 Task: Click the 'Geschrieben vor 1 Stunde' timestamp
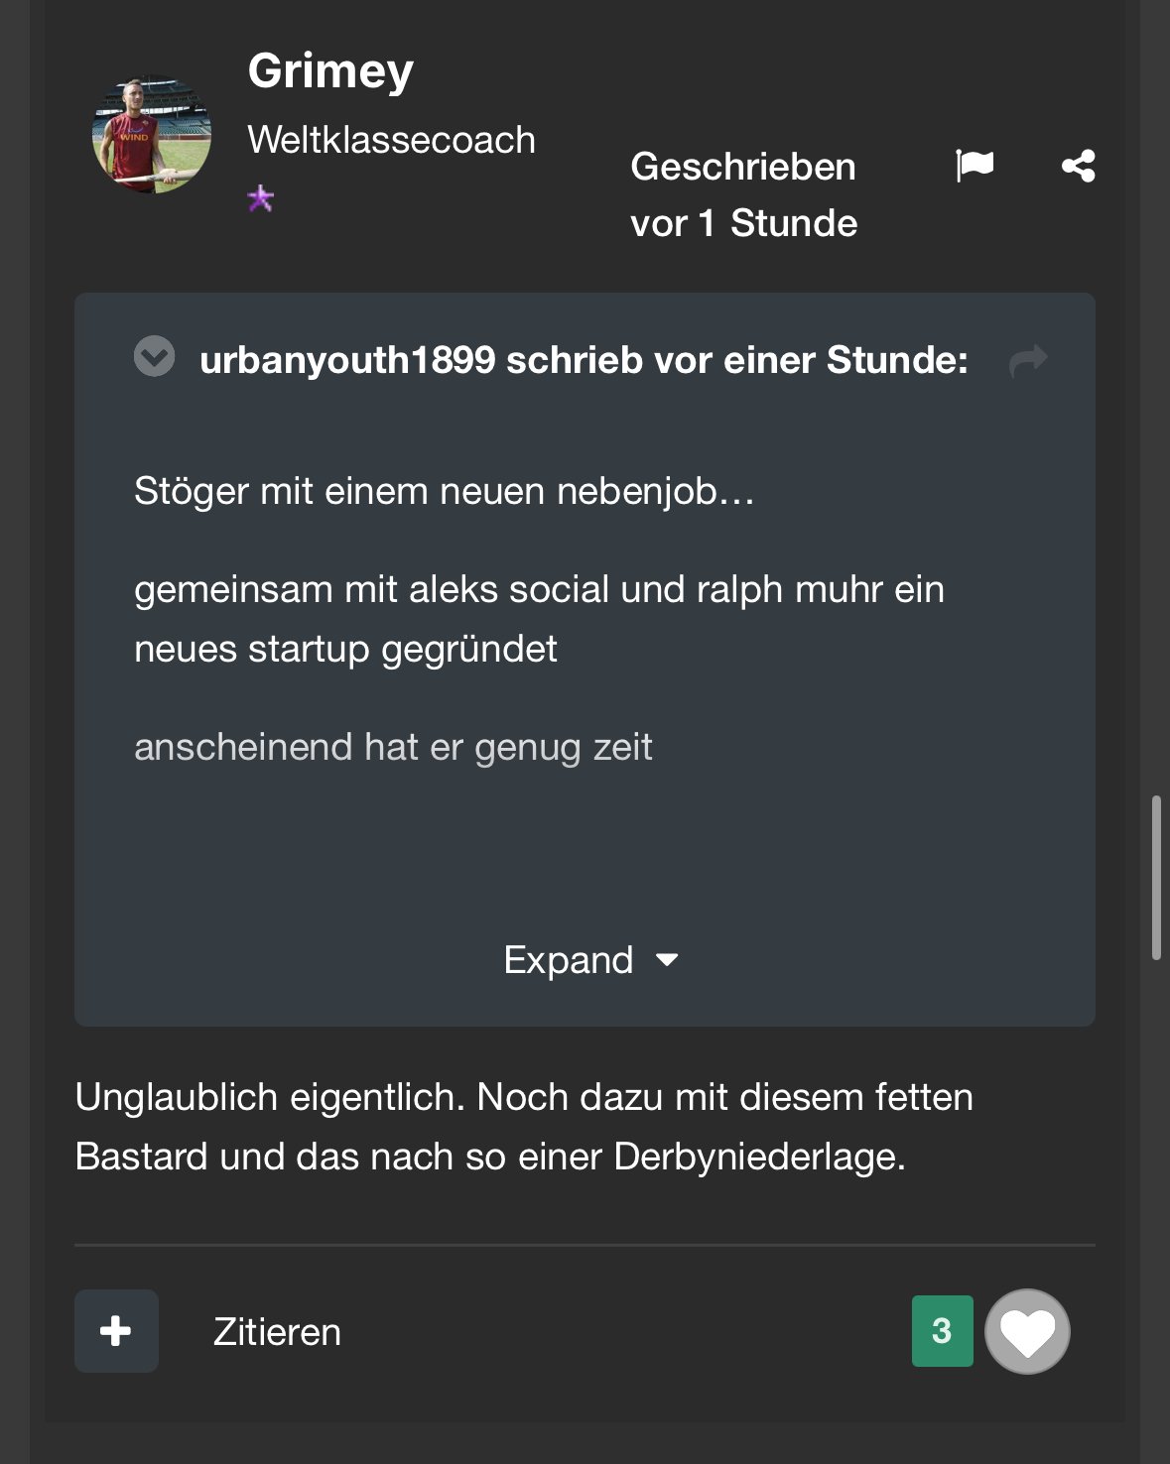pyautogui.click(x=743, y=195)
